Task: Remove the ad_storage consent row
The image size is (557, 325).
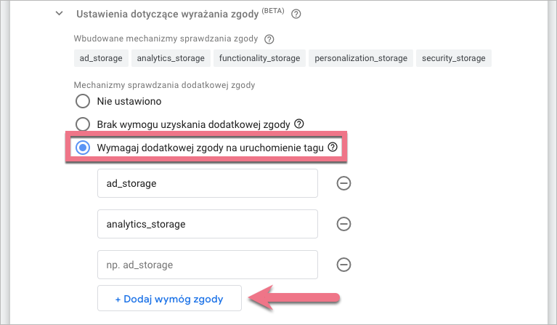Action: [344, 183]
